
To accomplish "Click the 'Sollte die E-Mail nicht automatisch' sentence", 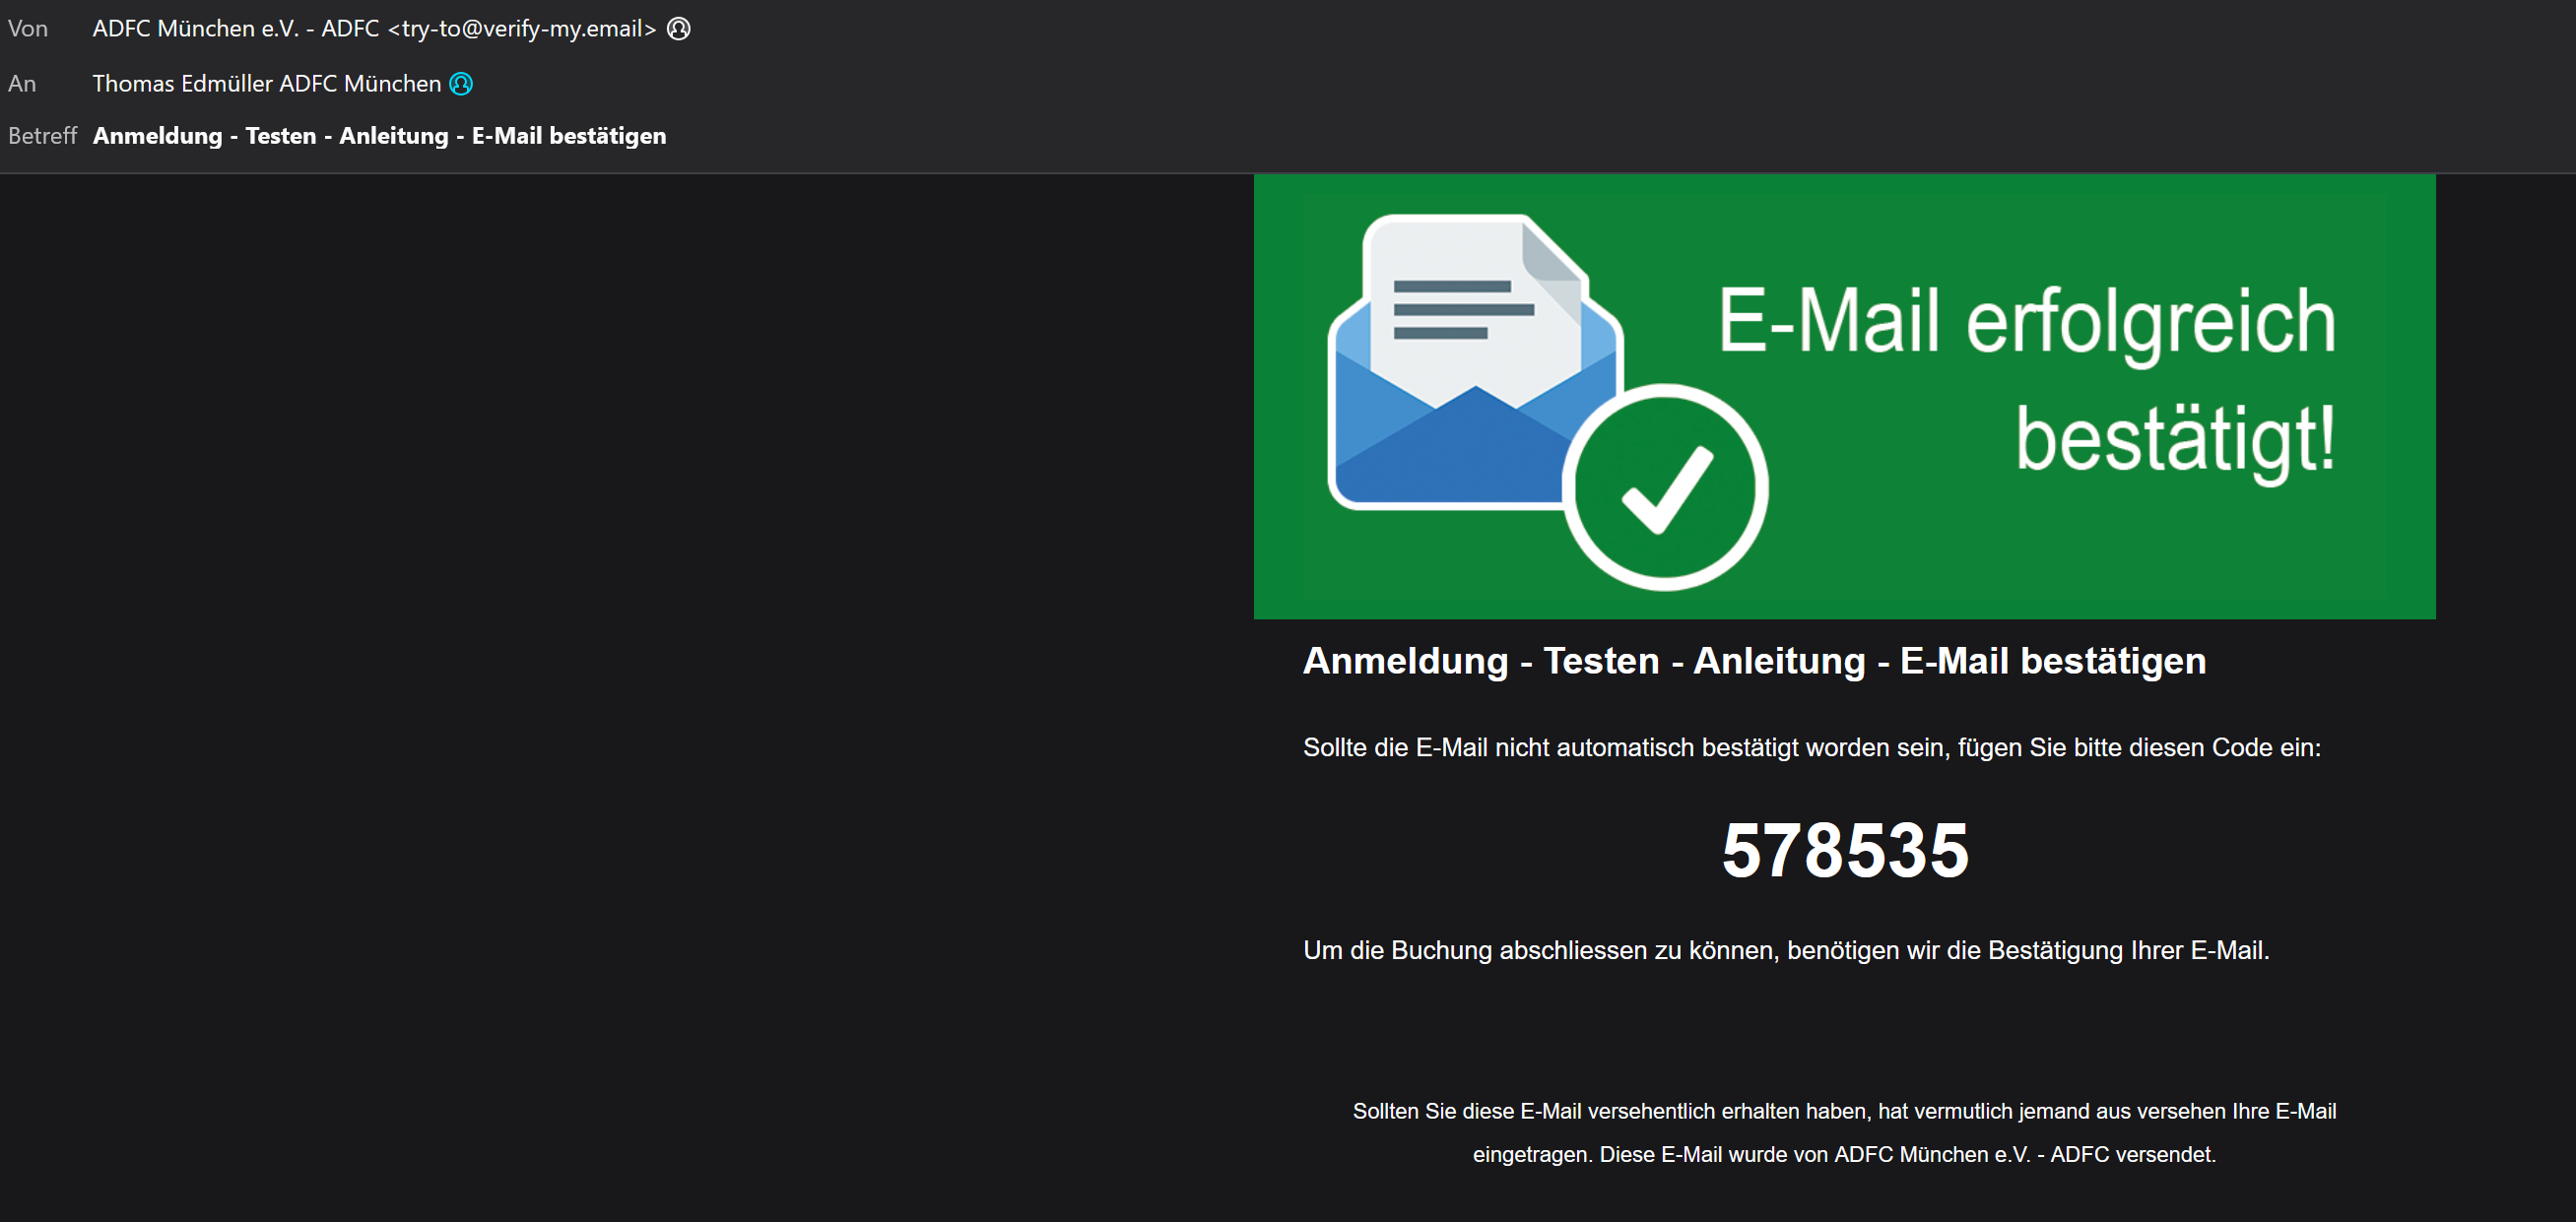I will coord(1811,748).
